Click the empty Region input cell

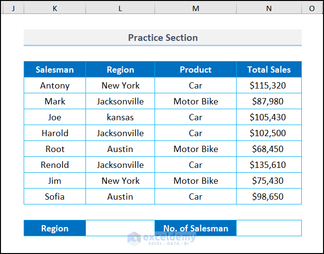click(120, 229)
